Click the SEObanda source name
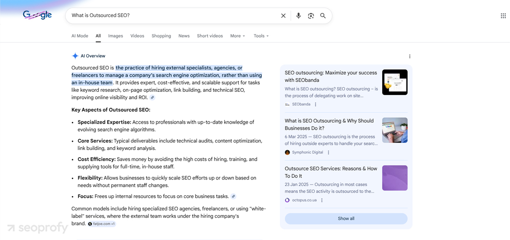Image resolution: width=510 pixels, height=240 pixels. [x=301, y=104]
